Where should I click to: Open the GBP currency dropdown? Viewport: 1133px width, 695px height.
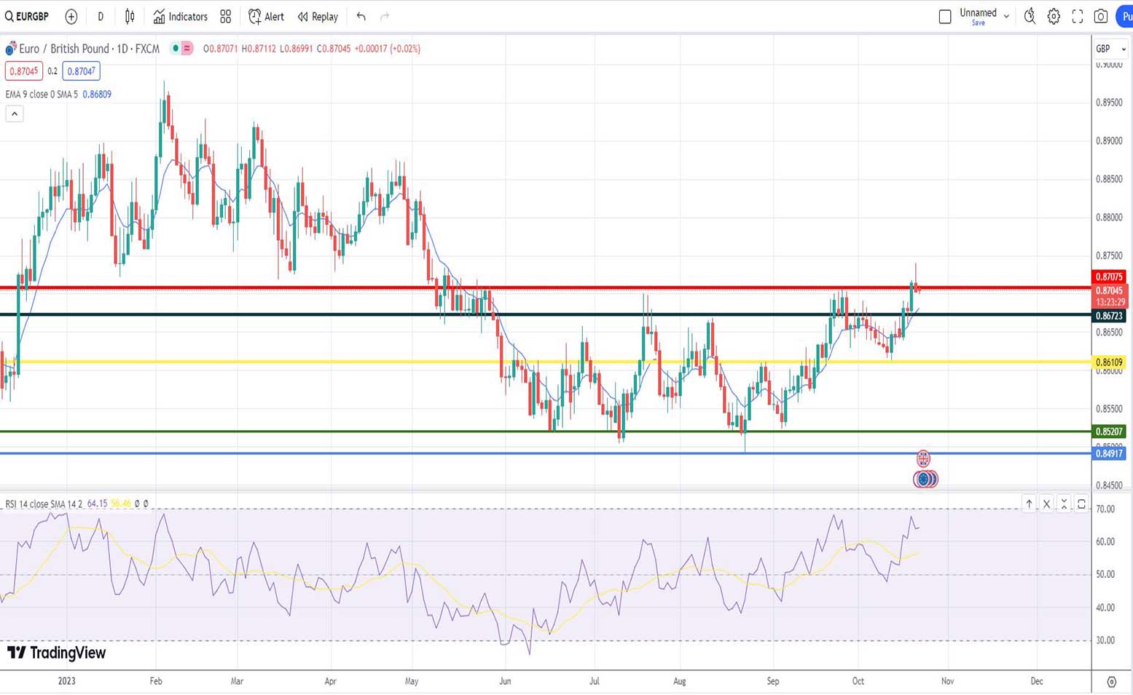tap(1110, 49)
